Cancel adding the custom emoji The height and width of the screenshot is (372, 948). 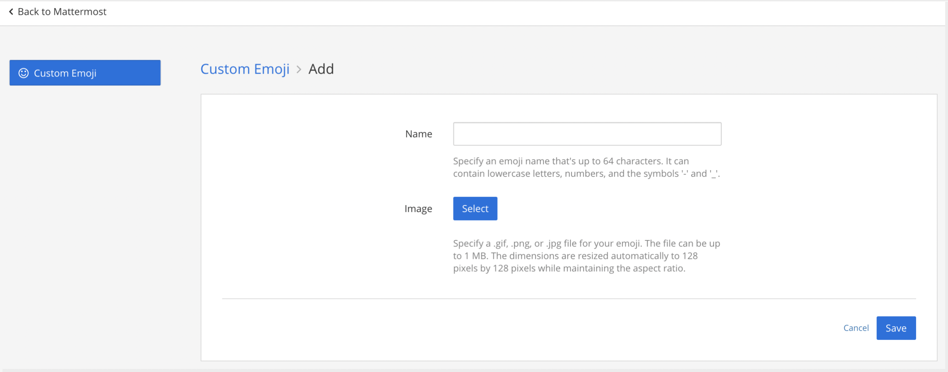[856, 328]
